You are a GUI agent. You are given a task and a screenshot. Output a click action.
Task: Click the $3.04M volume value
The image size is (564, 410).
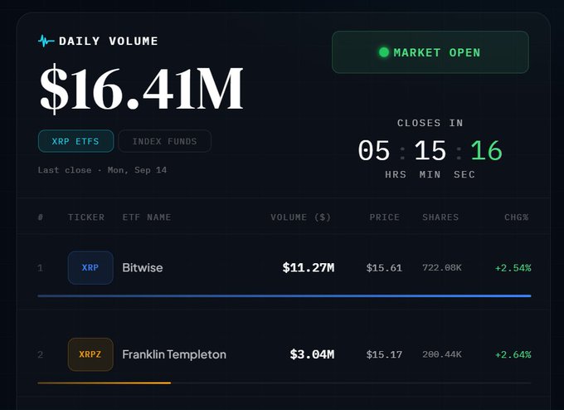pos(312,354)
